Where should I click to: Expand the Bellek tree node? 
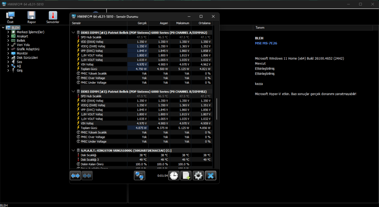pyautogui.click(x=8, y=41)
